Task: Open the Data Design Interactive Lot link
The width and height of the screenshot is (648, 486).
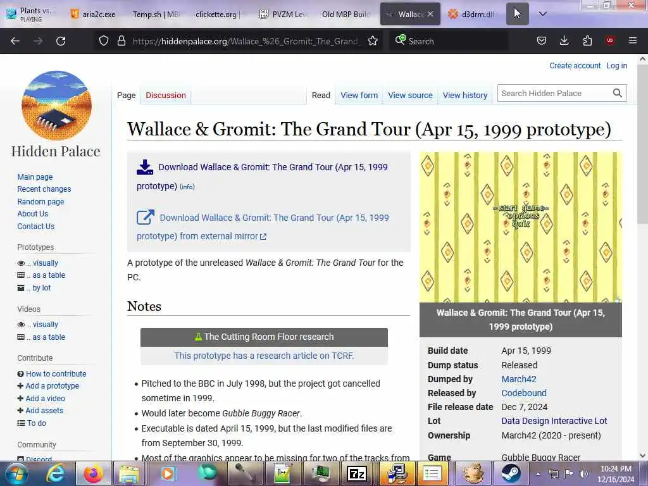Action: point(554,421)
